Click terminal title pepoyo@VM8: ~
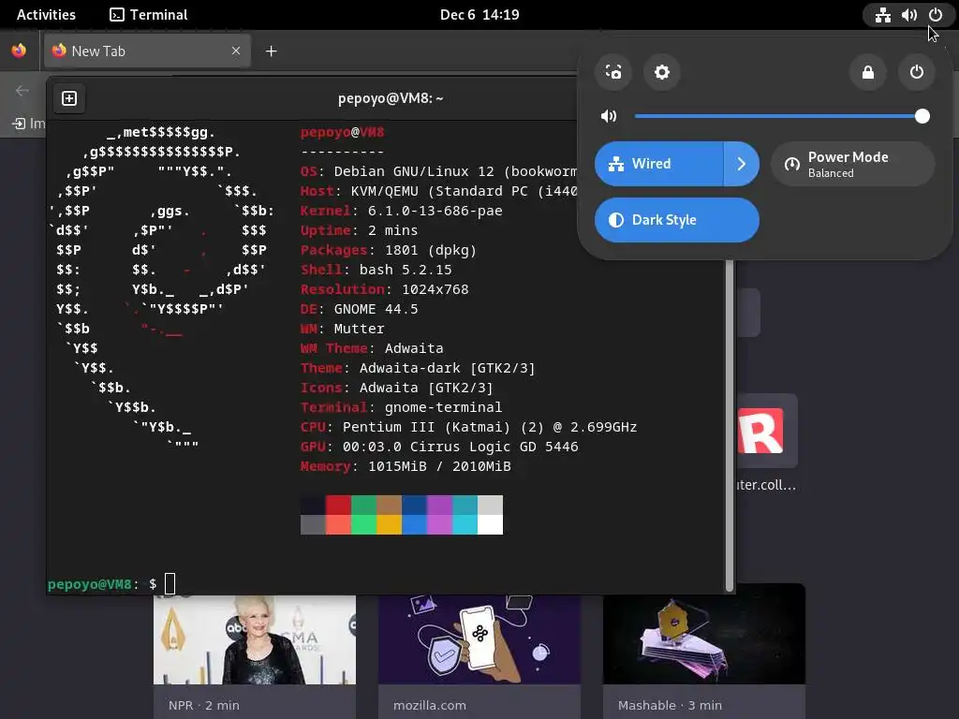The width and height of the screenshot is (959, 719). click(x=391, y=98)
